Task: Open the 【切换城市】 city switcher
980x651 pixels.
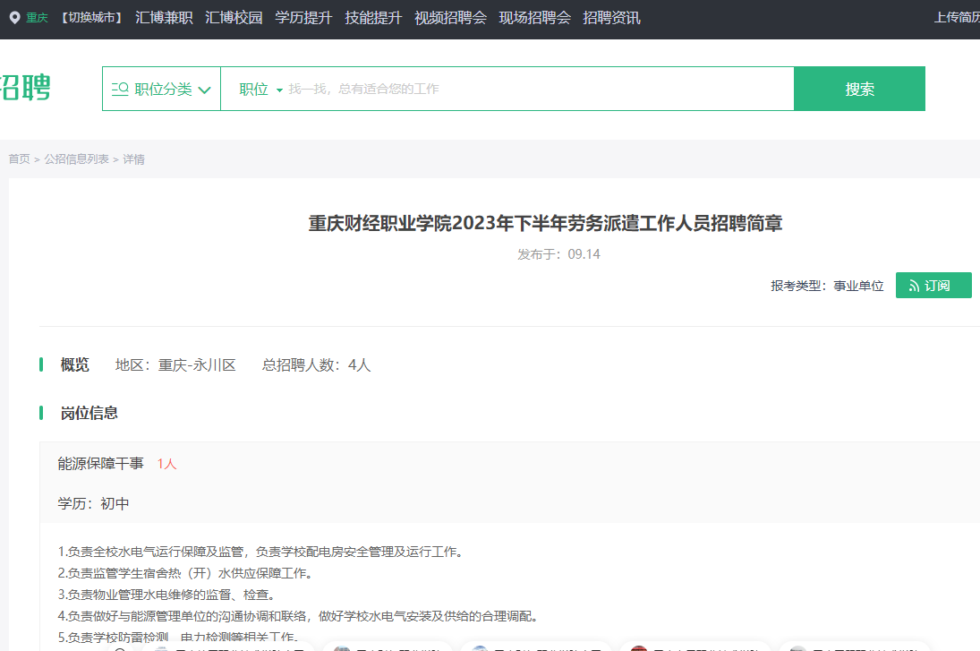Action: 91,18
